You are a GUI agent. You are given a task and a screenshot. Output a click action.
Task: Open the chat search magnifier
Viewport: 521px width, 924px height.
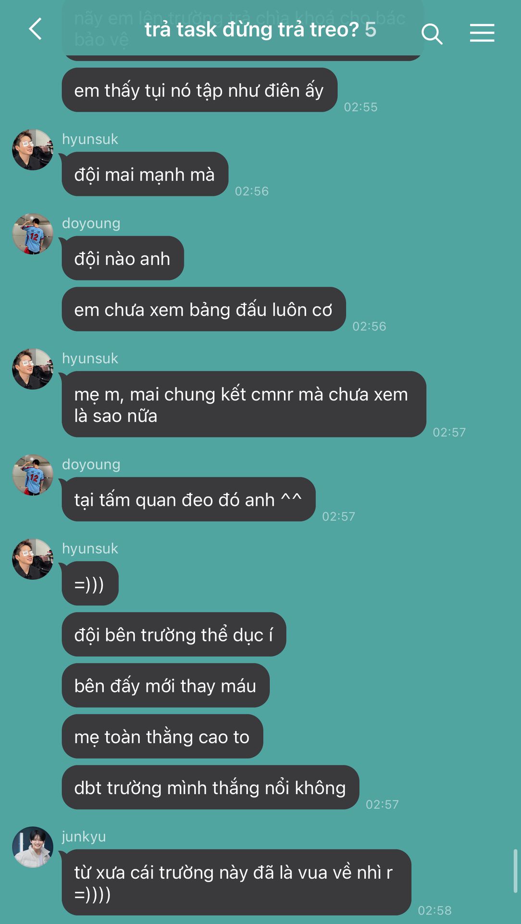click(432, 34)
